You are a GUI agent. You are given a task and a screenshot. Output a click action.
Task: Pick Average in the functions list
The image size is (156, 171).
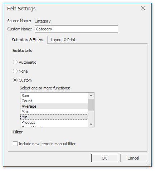tap(54, 106)
